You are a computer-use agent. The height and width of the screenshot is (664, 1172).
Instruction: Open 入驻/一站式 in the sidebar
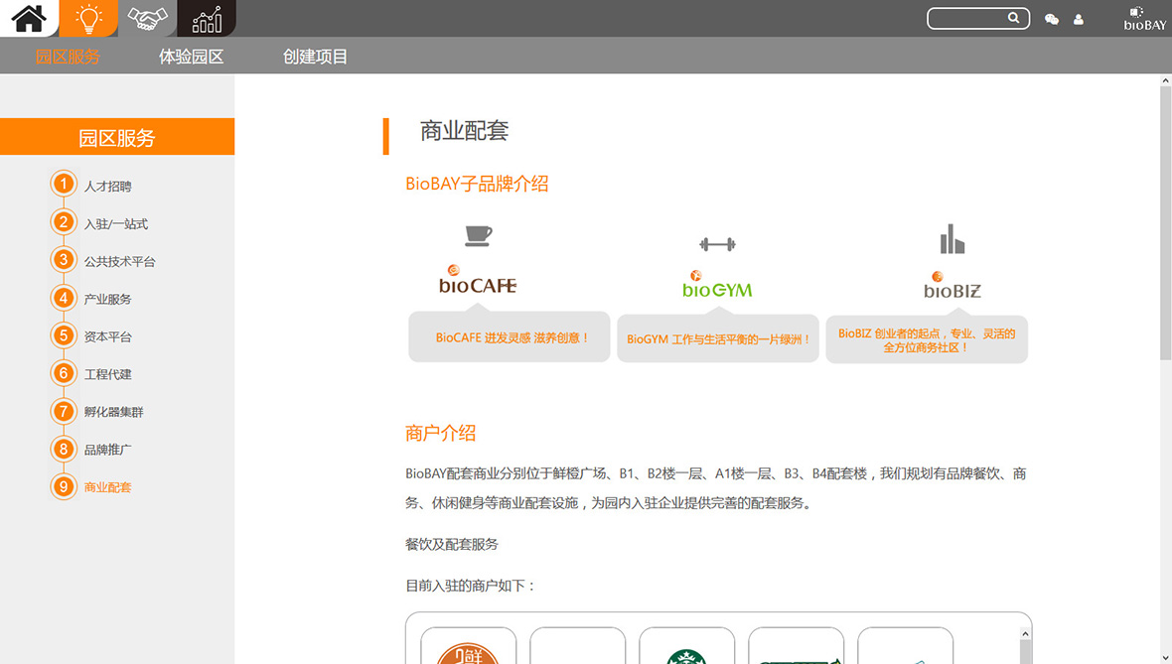(x=116, y=224)
